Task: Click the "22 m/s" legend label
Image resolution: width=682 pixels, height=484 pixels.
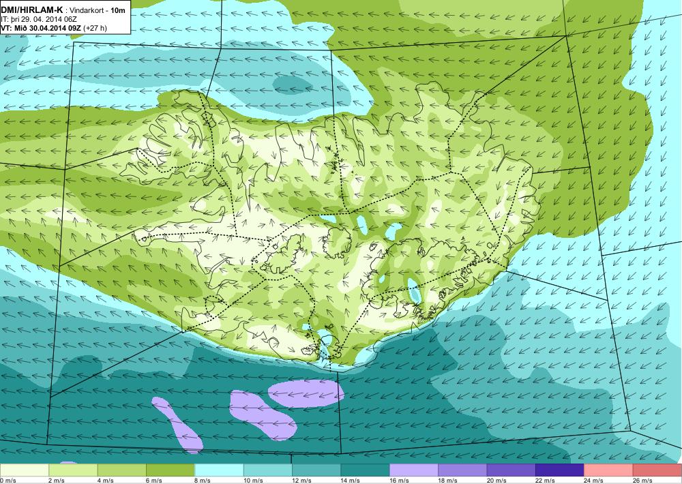Action: pyautogui.click(x=546, y=481)
